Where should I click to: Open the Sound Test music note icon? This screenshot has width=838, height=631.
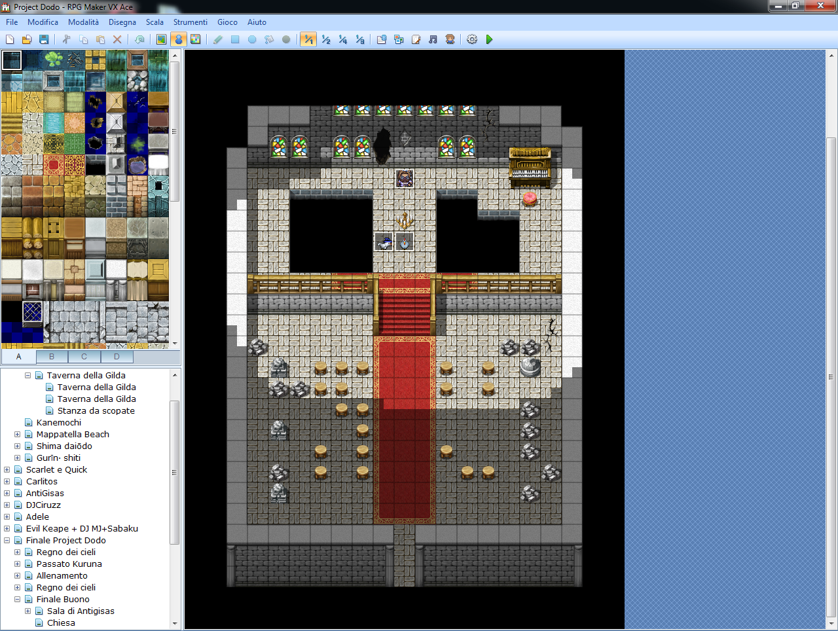click(x=433, y=39)
